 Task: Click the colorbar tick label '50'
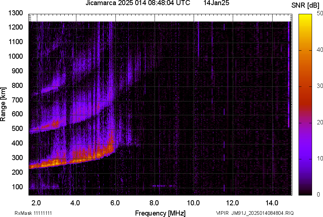pyautogui.click(x=320, y=13)
